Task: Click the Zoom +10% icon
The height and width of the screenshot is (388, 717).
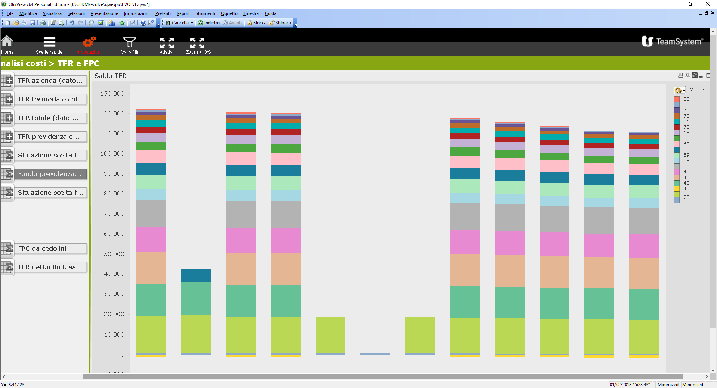Action: (x=197, y=43)
